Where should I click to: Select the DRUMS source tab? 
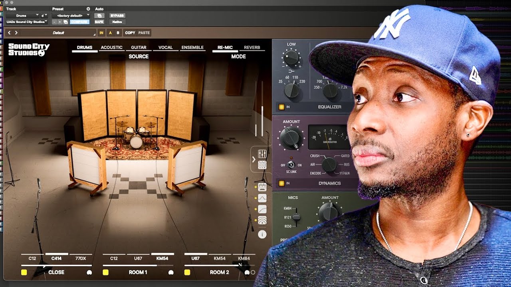click(x=85, y=47)
